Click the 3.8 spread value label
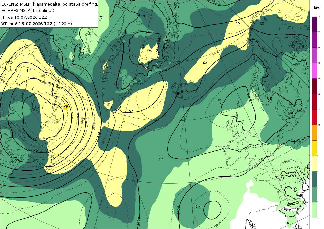Viewport: 324px width, 229px height. coord(261,24)
